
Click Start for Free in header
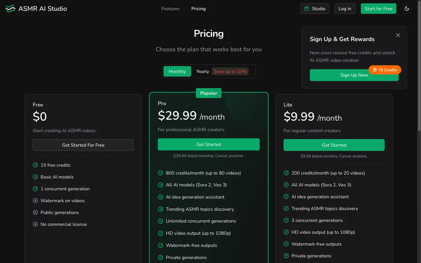click(x=379, y=9)
